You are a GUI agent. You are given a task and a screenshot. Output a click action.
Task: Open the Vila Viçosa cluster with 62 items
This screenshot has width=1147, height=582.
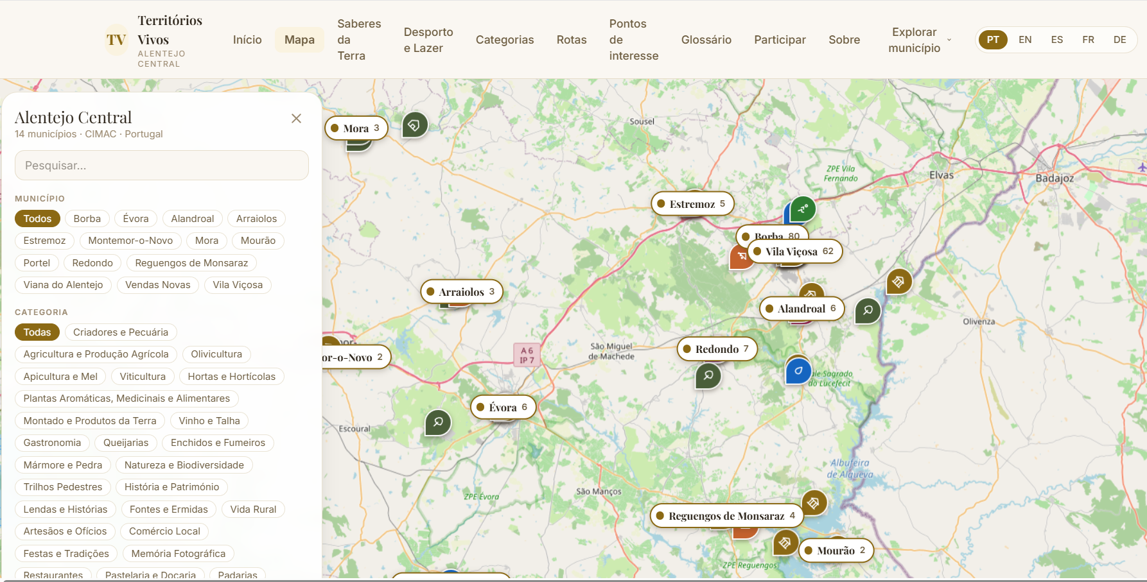click(x=794, y=252)
